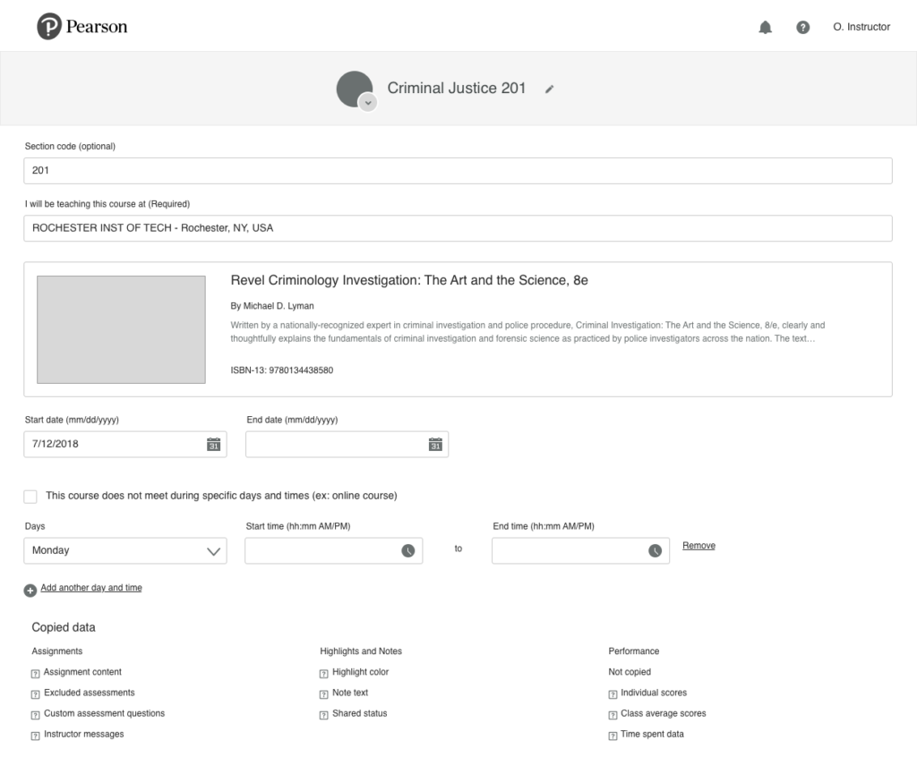Show help for Instructor messages

[35, 736]
